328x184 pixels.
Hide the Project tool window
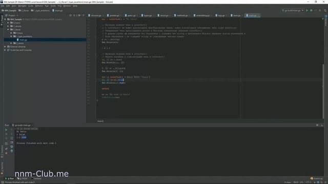84,15
